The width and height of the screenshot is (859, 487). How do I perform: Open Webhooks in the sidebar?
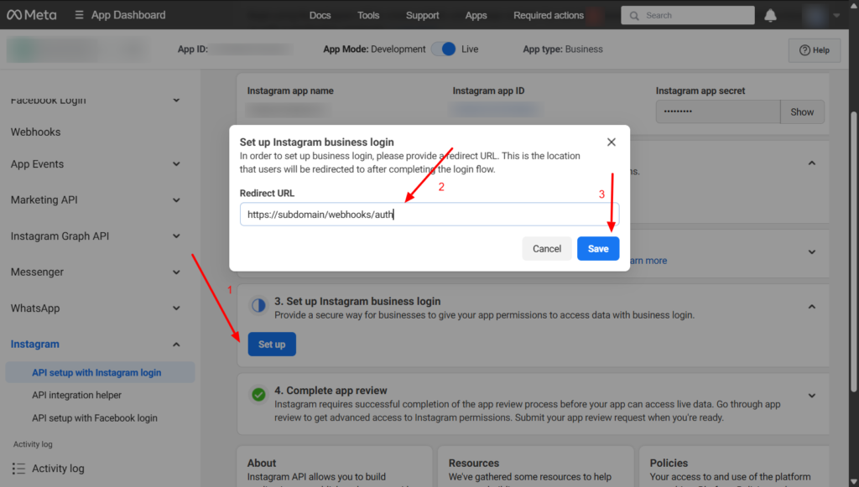click(x=35, y=132)
